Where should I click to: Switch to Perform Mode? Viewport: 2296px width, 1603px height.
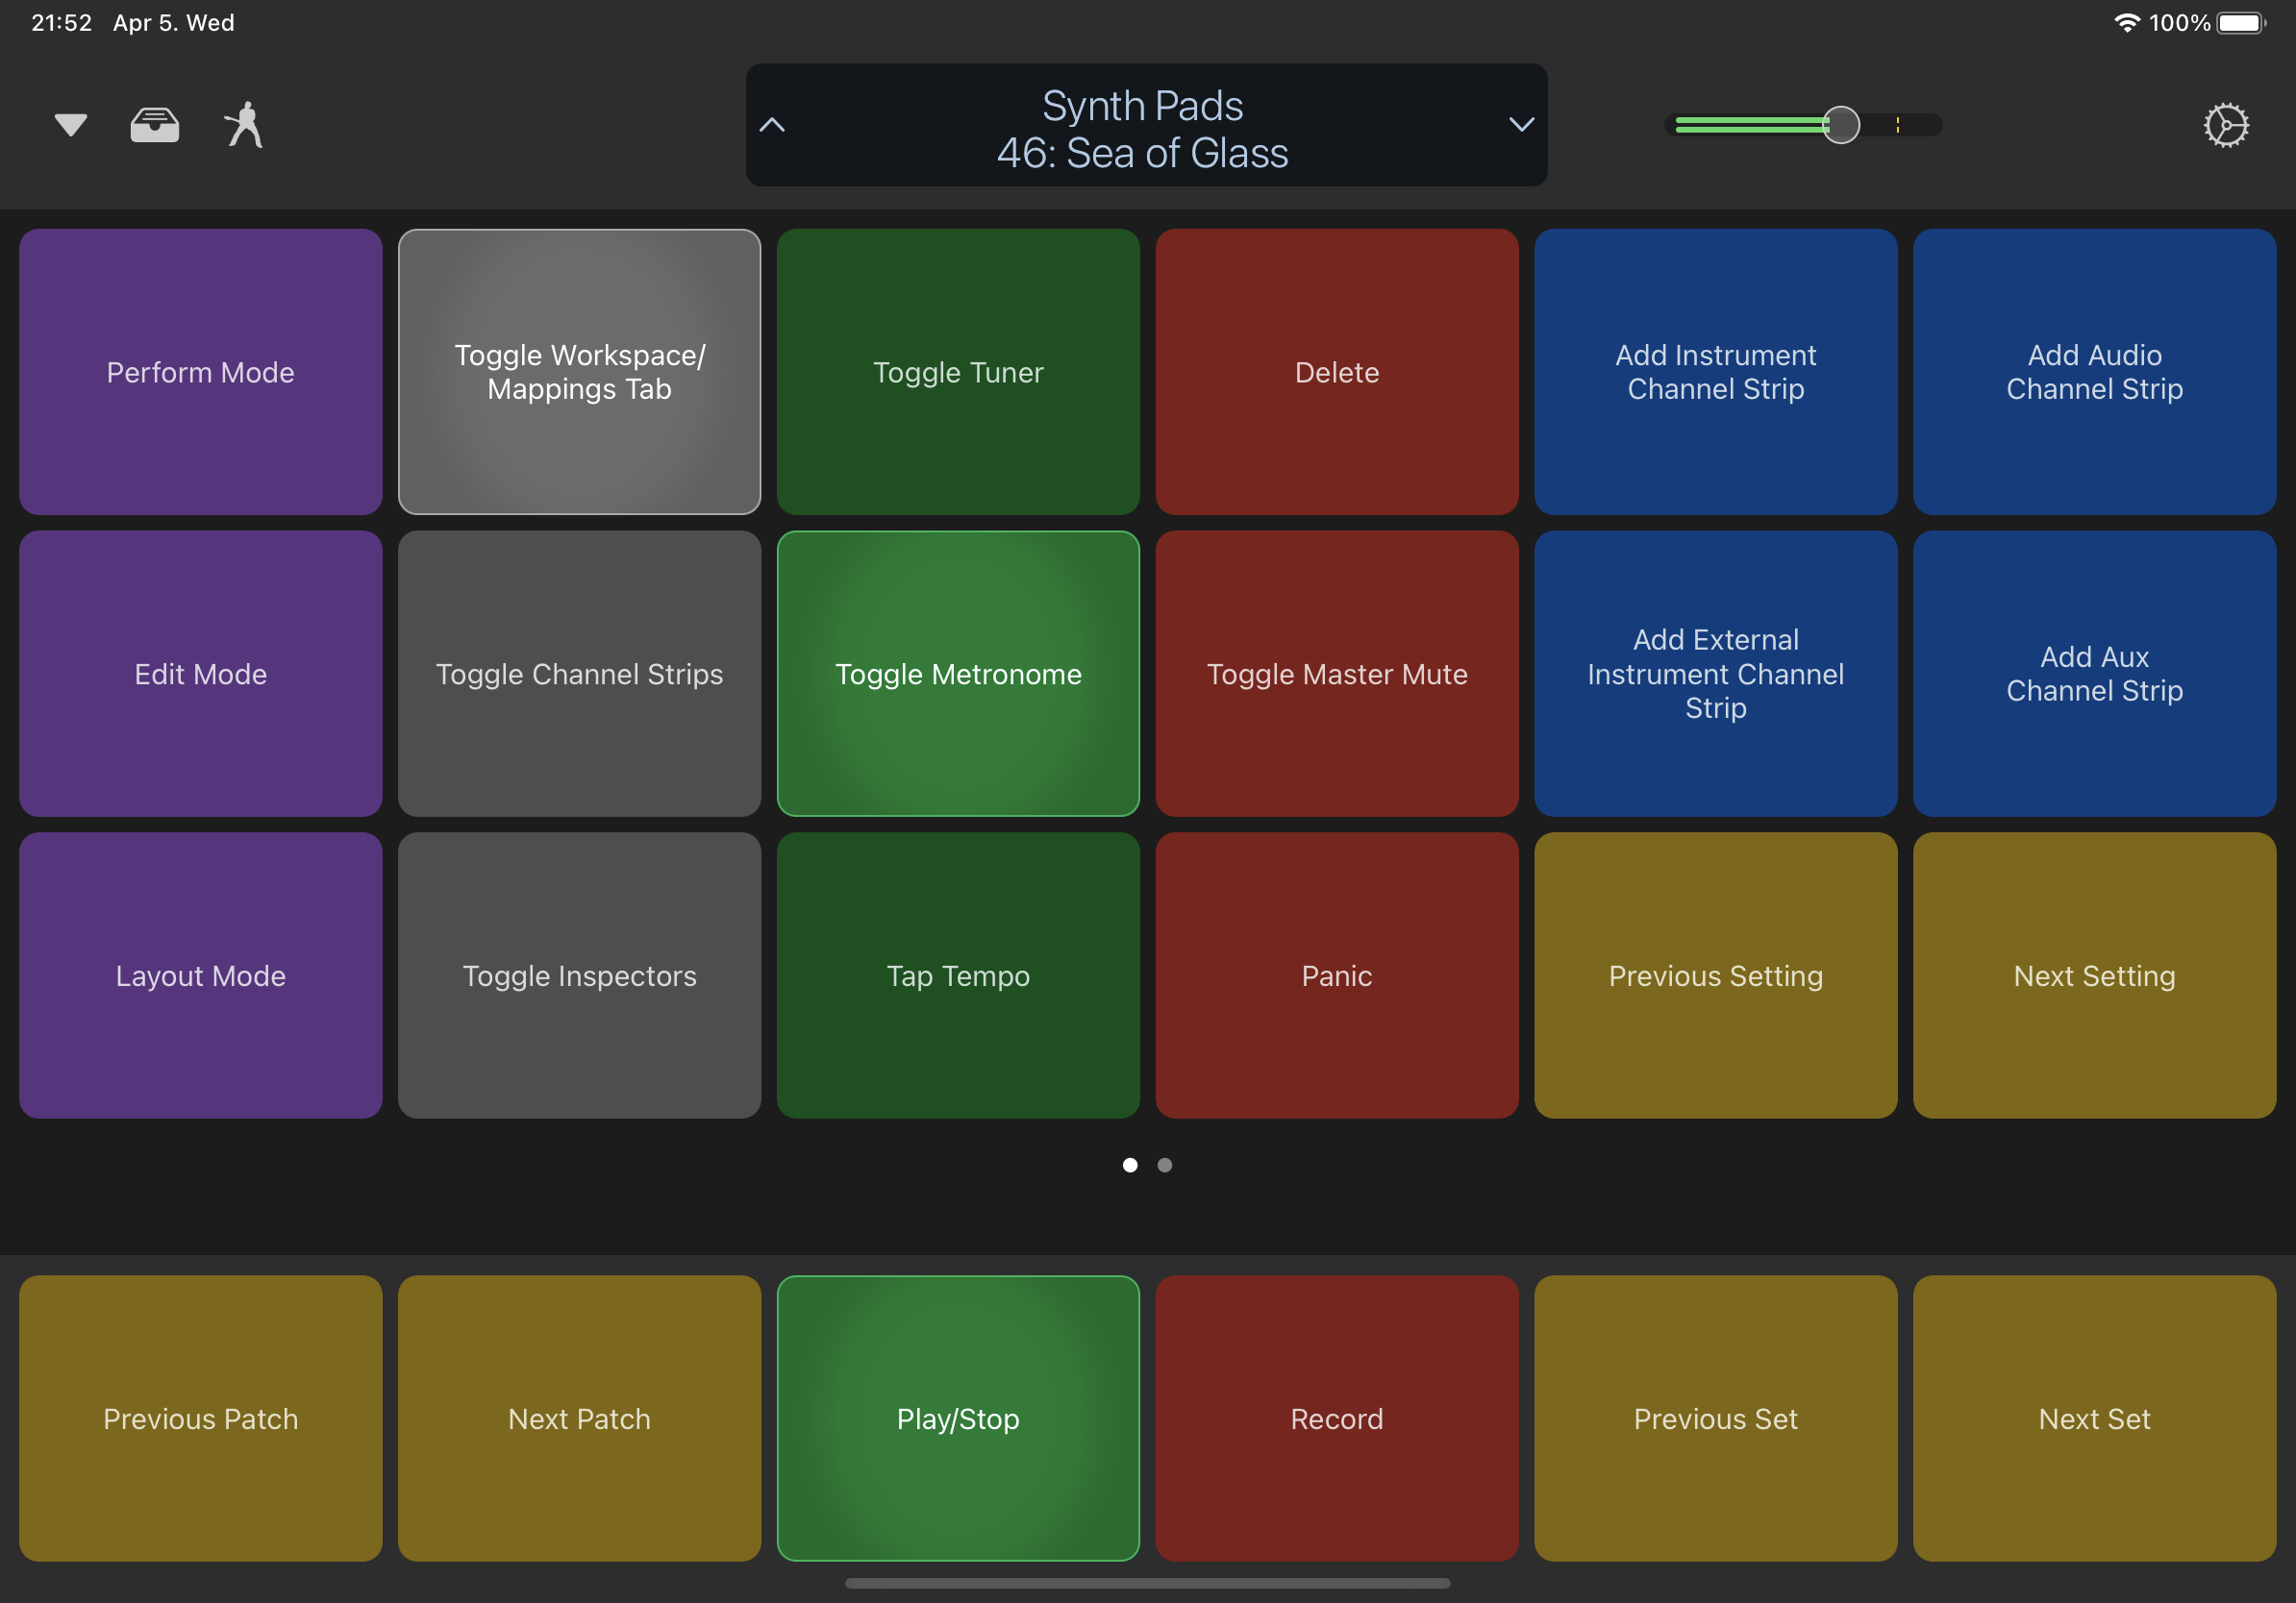tap(200, 372)
